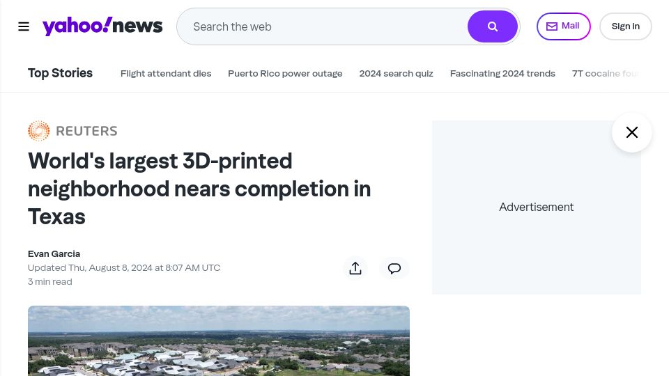Screen dimensions: 669x376
Task: Click the share article icon
Action: pyautogui.click(x=355, y=268)
